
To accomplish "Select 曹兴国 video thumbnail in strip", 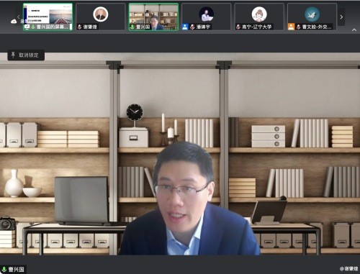I will (x=153, y=17).
